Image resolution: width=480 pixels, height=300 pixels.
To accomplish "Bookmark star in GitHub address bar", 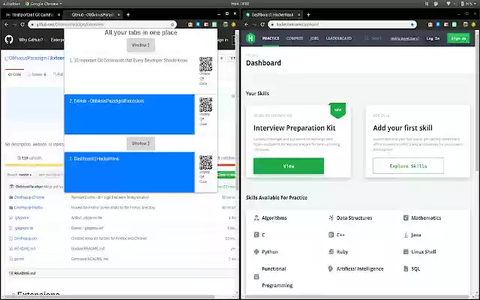I will pos(172,25).
